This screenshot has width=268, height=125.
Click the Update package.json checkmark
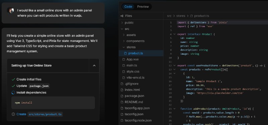[x=13, y=86]
